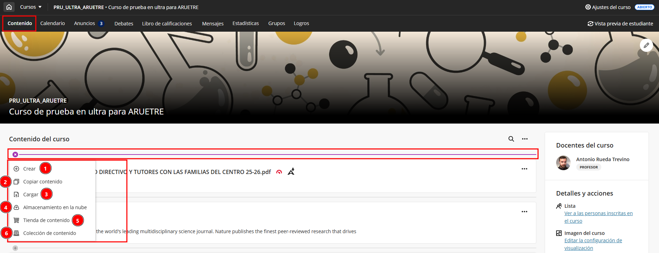Open the Cursos dropdown menu
This screenshot has height=253, width=659.
pyautogui.click(x=31, y=7)
